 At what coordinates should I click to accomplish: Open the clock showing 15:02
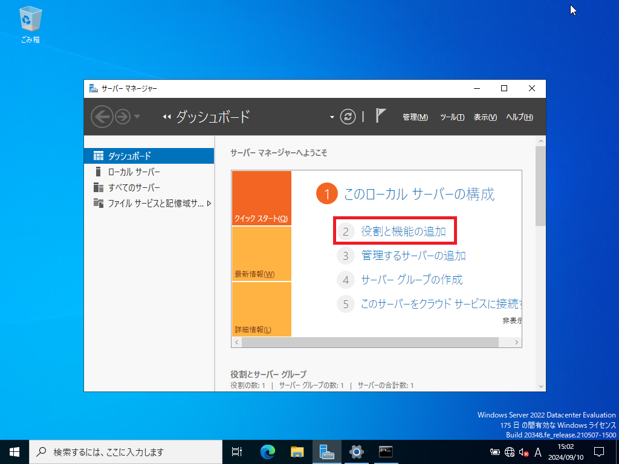[x=565, y=452]
